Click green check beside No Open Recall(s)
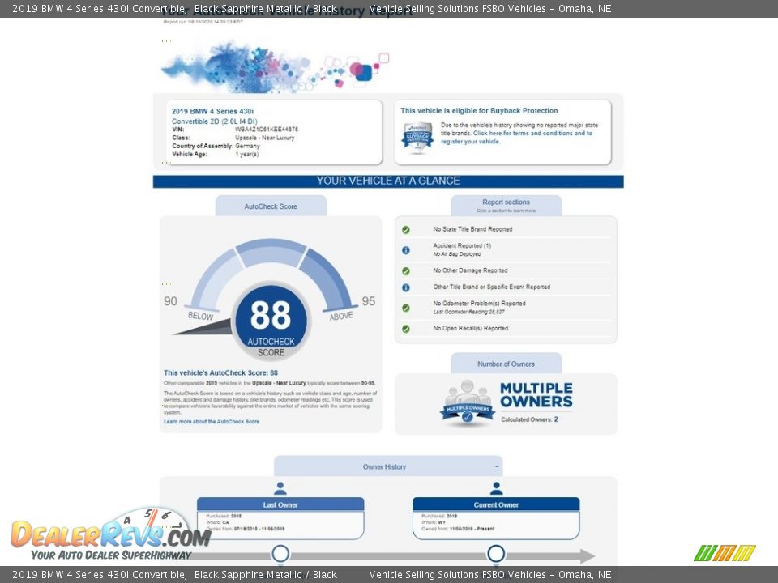The height and width of the screenshot is (583, 778). tap(406, 329)
